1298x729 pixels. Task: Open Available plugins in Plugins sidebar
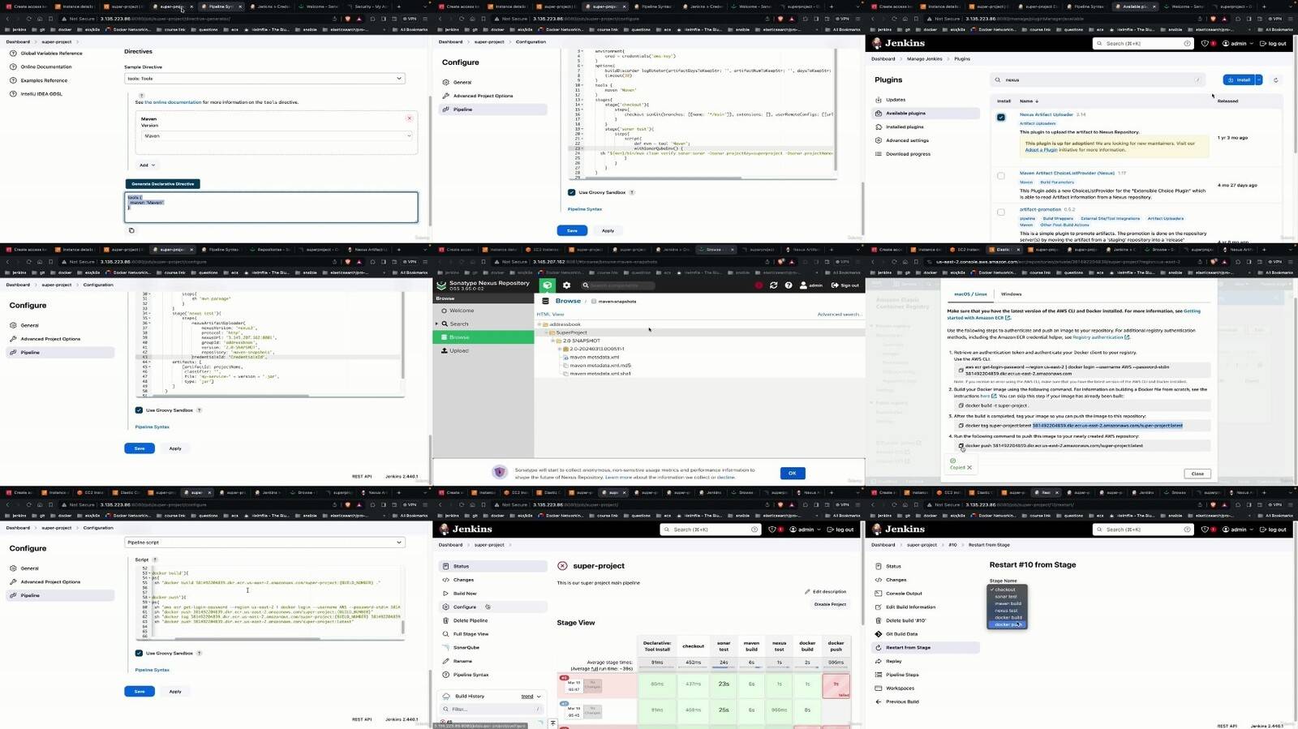[905, 114]
